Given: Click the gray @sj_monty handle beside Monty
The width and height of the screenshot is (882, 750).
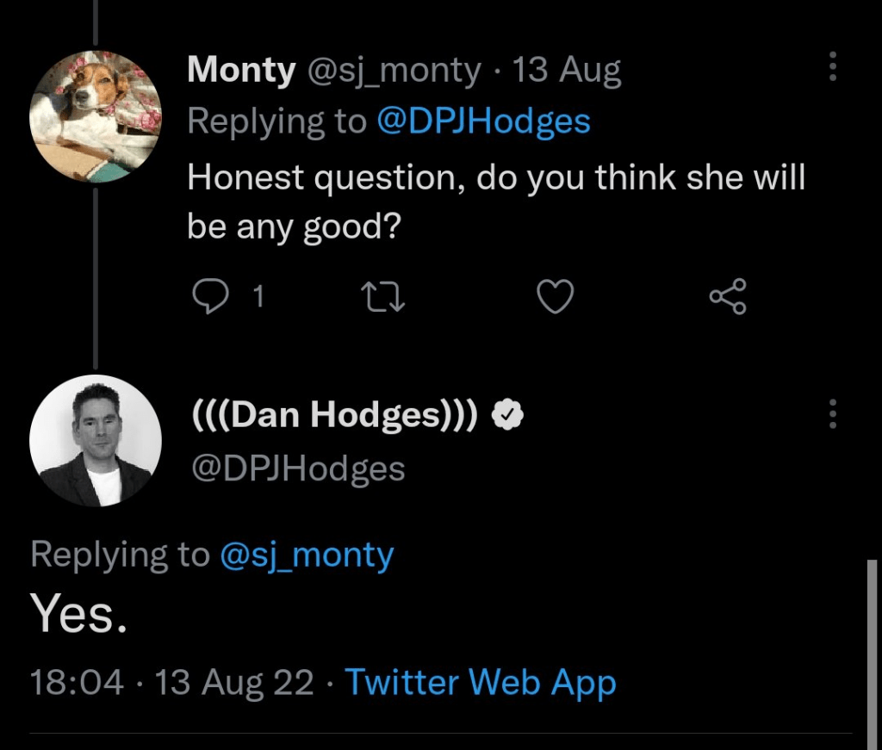Looking at the screenshot, I should click(x=394, y=71).
